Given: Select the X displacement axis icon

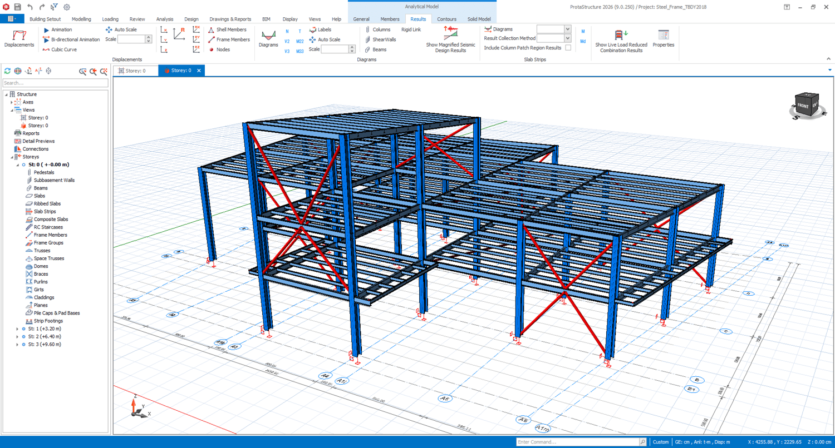Looking at the screenshot, I should point(164,29).
